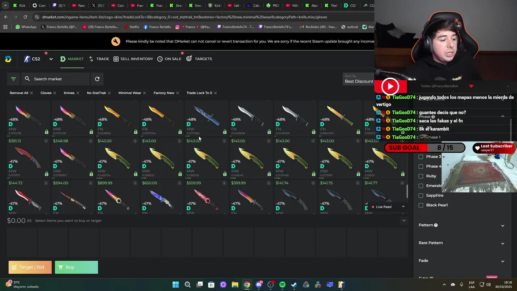Remove the No StatTrak filter chip
Viewport: 517px width, 291px height.
click(109, 93)
